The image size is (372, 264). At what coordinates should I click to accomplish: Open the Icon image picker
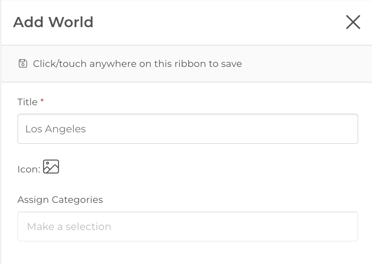pyautogui.click(x=51, y=167)
